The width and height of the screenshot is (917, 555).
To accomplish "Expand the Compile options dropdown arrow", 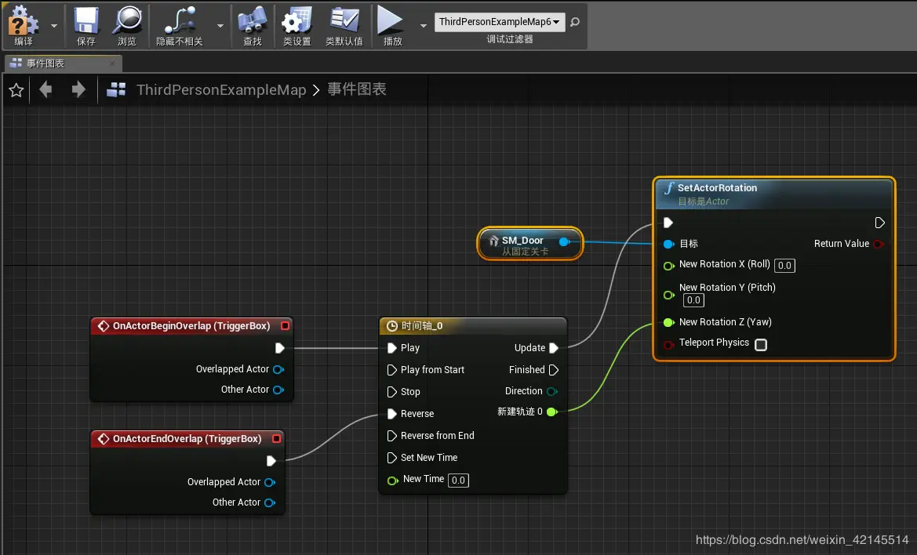I will [54, 26].
